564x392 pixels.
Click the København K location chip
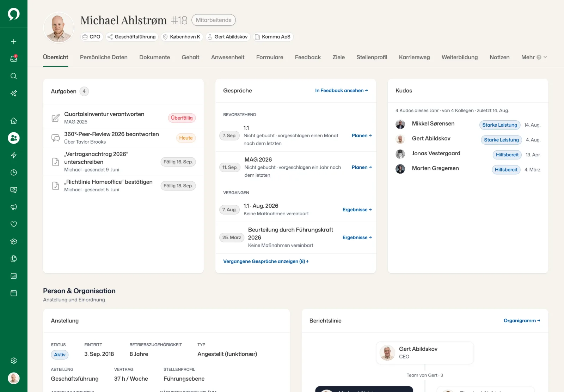pyautogui.click(x=182, y=37)
